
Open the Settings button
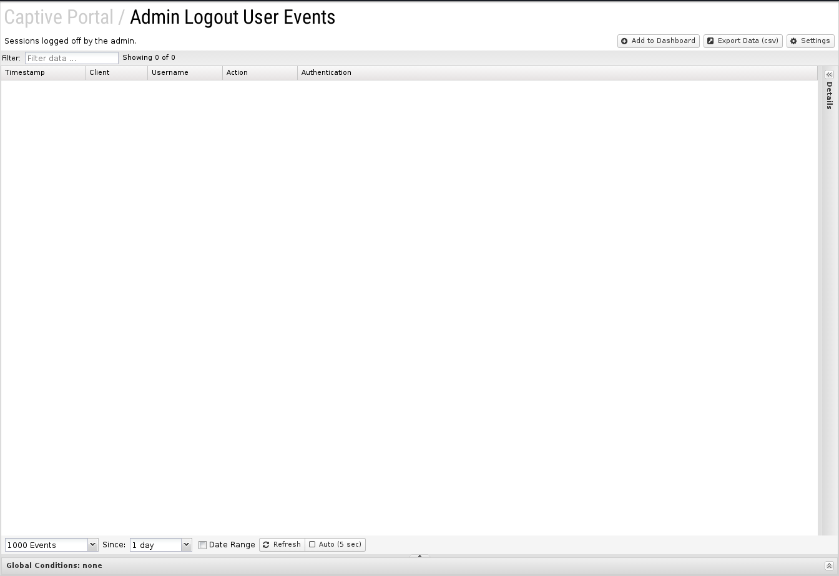pos(810,41)
